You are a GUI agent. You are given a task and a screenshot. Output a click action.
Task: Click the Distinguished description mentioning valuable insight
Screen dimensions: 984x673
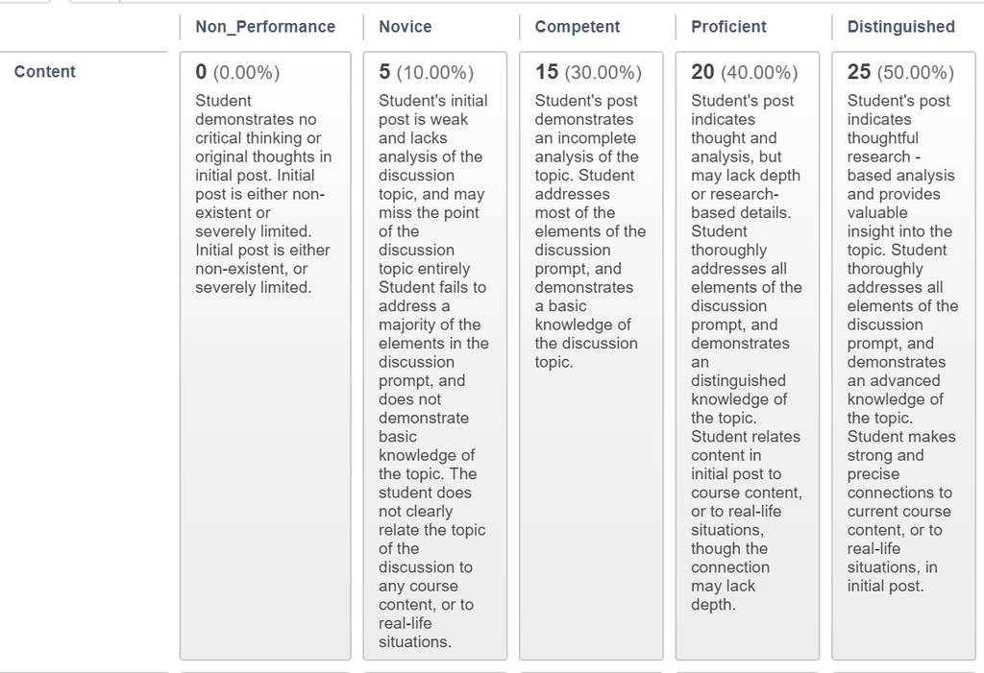(902, 343)
